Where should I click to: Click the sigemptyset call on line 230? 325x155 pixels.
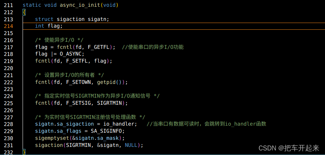[x=80, y=138]
